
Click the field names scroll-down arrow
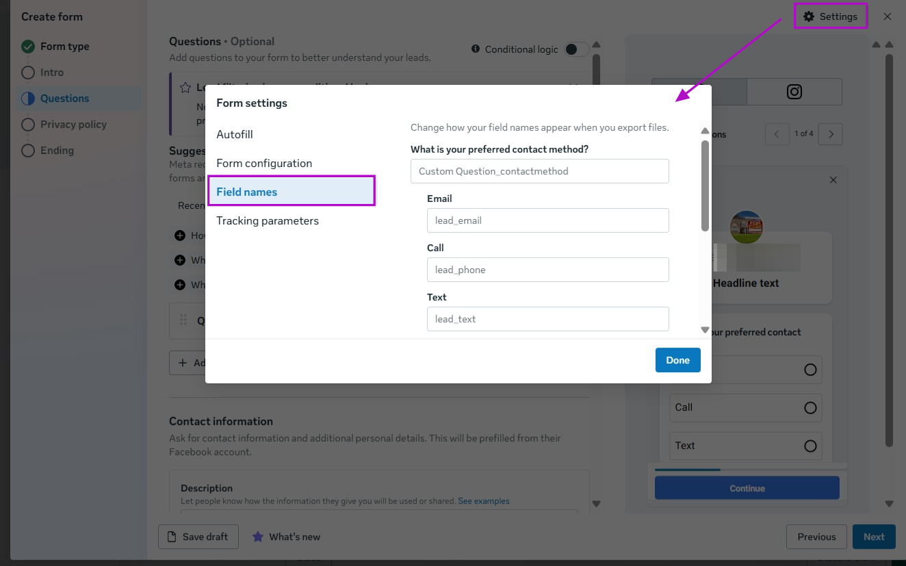705,330
